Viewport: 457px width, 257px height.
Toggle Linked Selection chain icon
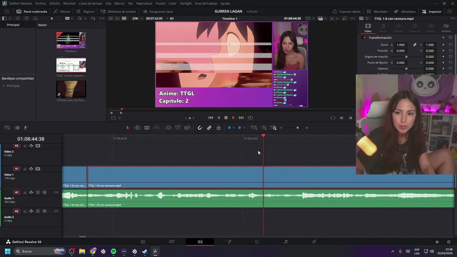click(209, 128)
